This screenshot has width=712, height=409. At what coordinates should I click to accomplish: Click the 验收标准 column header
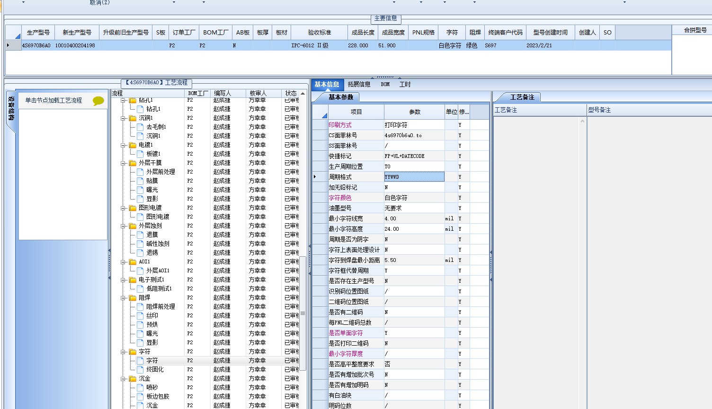tap(320, 32)
